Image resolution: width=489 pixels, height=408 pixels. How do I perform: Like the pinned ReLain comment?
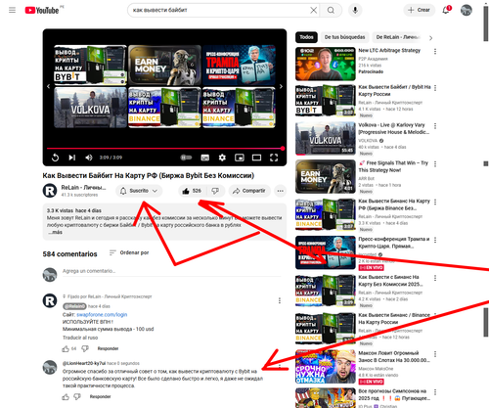pyautogui.click(x=66, y=349)
